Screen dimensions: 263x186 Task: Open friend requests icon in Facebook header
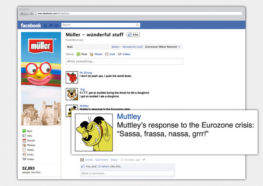tap(45, 25)
